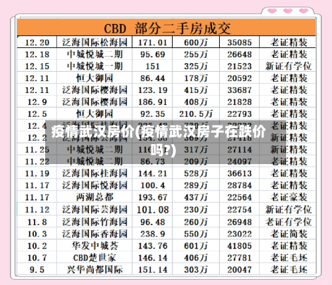Click area value "100.4"
This screenshot has height=285, width=332.
(153, 186)
